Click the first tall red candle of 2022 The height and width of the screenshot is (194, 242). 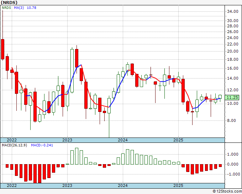coord(2,49)
